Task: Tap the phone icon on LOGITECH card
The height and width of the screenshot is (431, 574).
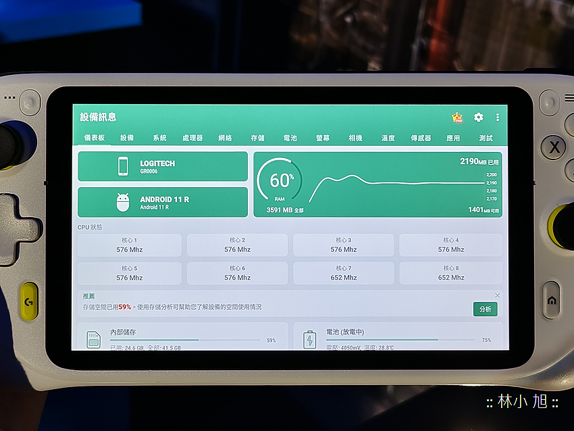Action: pyautogui.click(x=123, y=166)
